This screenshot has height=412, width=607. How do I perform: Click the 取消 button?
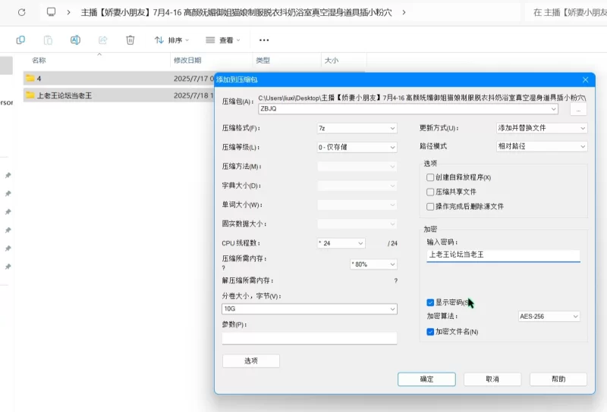(x=492, y=379)
